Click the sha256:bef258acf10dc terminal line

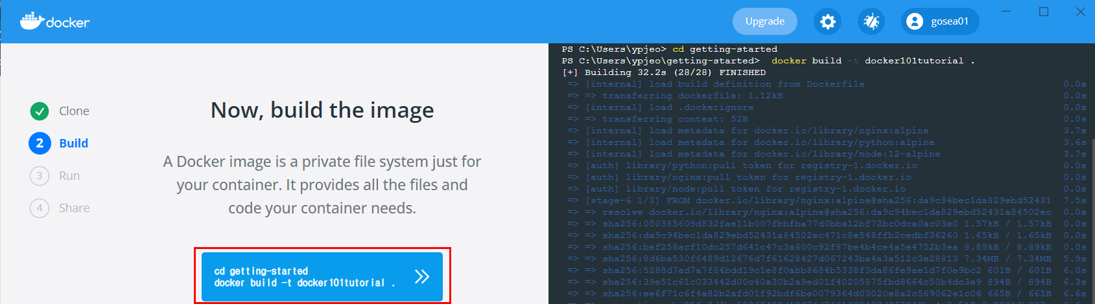(x=827, y=247)
